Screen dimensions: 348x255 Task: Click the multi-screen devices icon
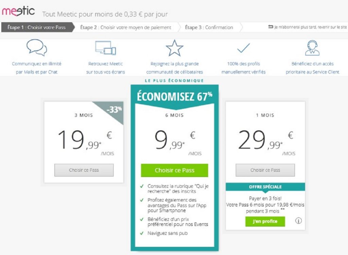105,48
